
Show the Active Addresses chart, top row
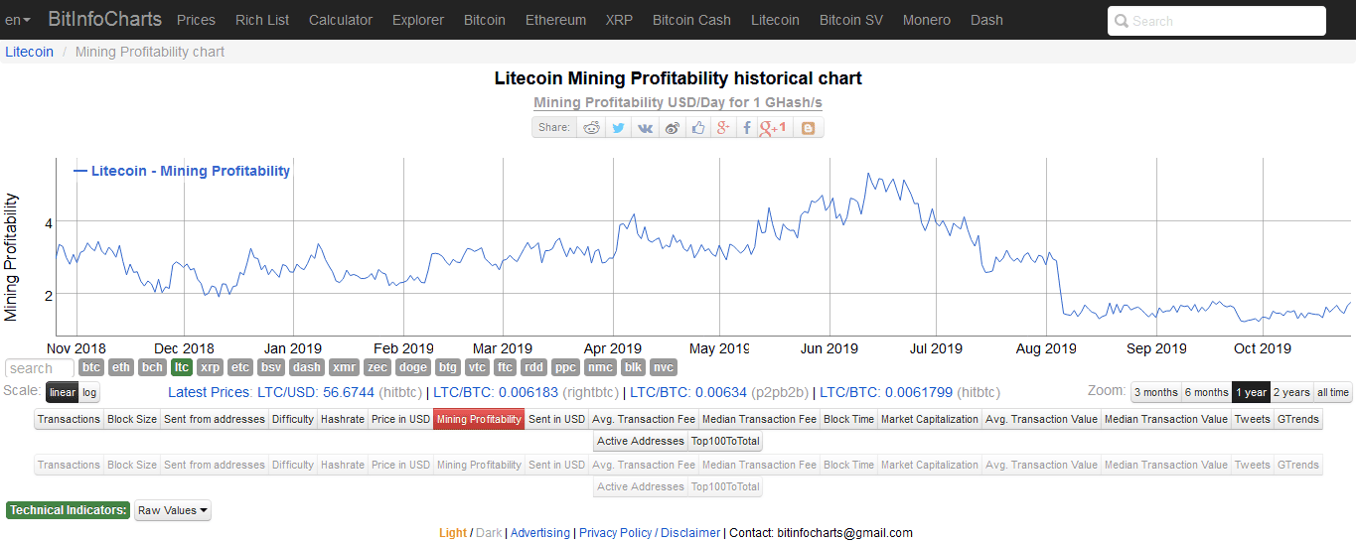pos(641,441)
